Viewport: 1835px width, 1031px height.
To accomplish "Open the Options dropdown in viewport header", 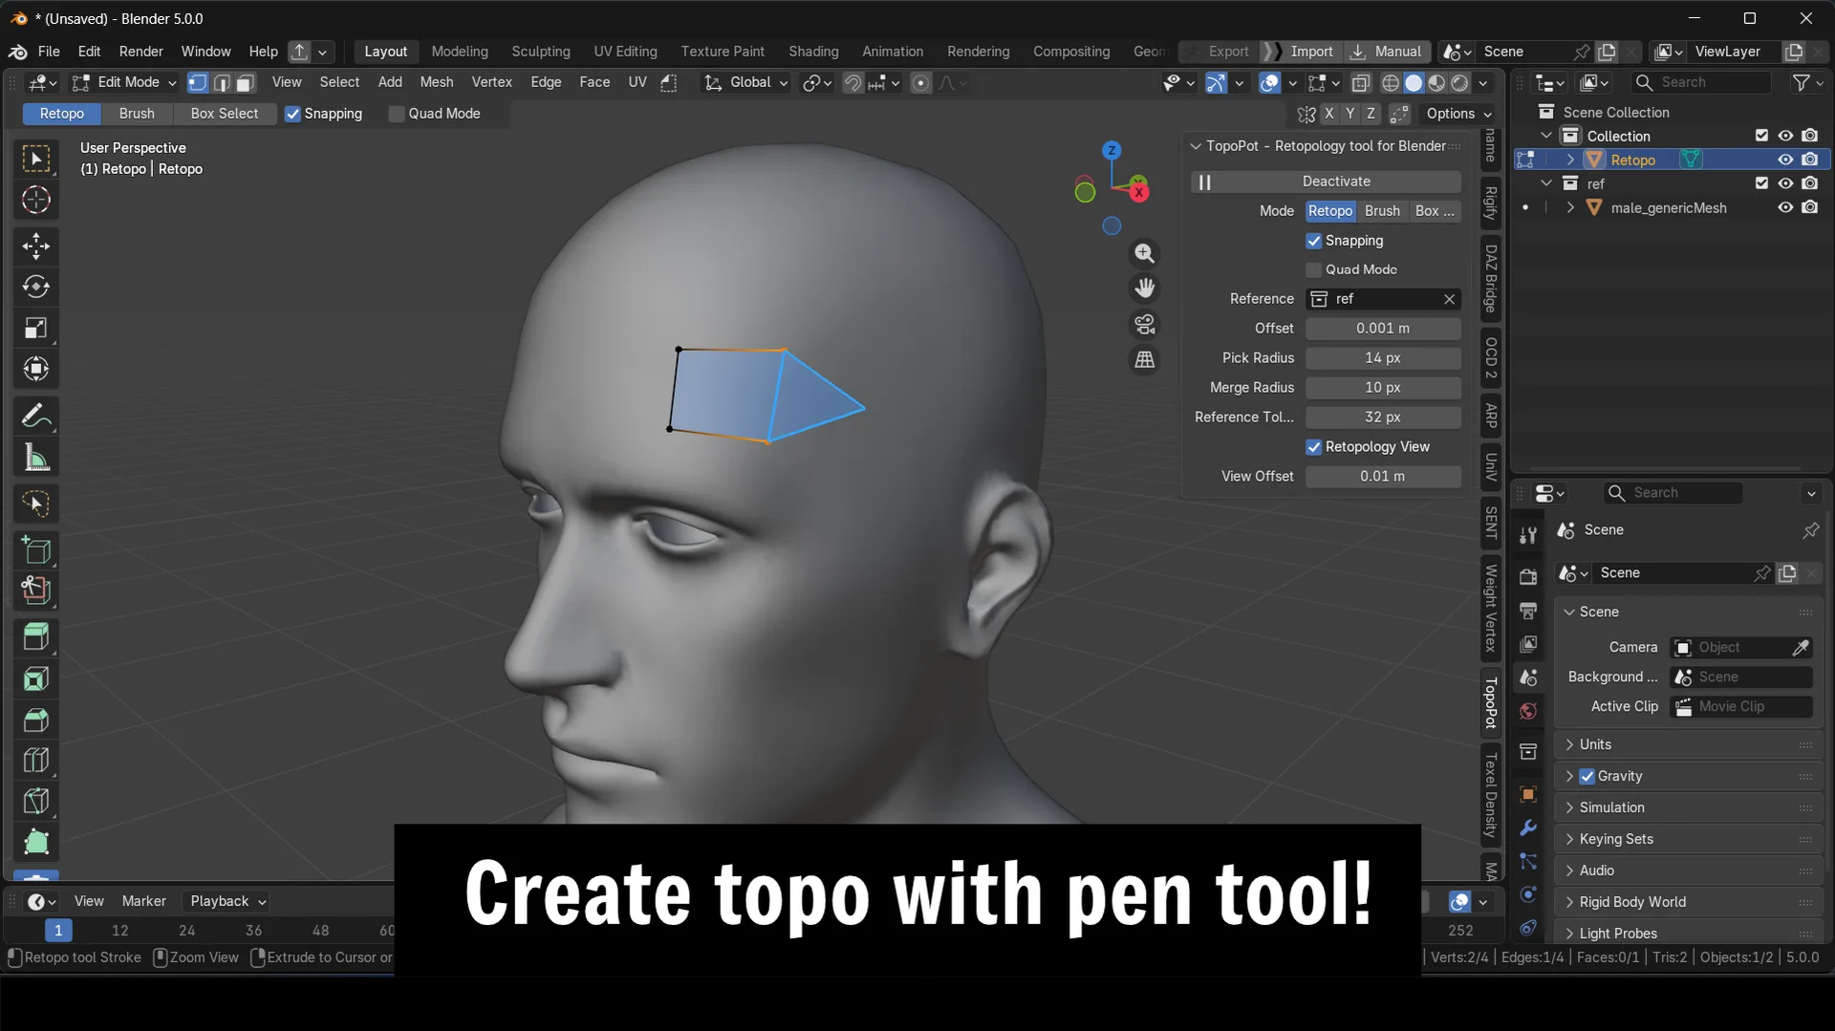I will pos(1458,114).
